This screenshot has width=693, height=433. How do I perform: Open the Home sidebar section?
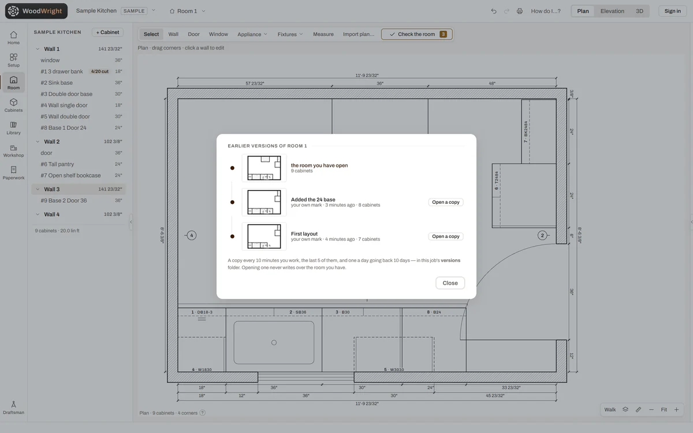point(13,38)
